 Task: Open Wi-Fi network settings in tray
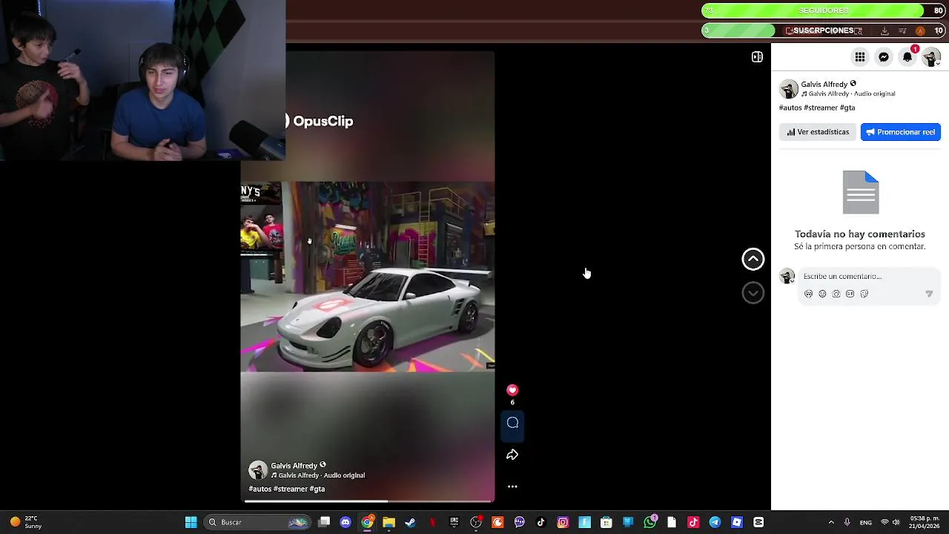click(884, 522)
